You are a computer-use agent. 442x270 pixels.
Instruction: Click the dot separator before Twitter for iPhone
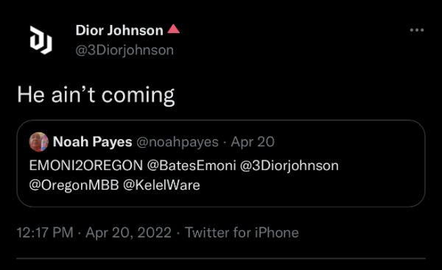click(178, 233)
